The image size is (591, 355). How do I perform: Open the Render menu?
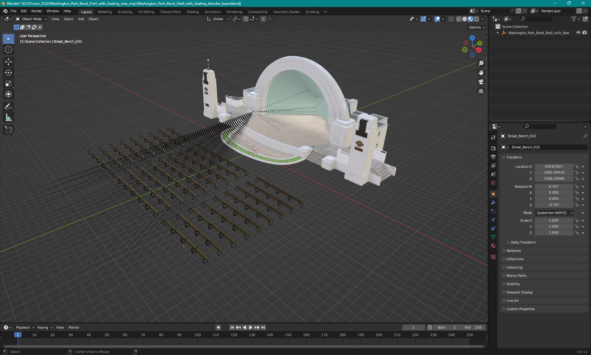37,11
